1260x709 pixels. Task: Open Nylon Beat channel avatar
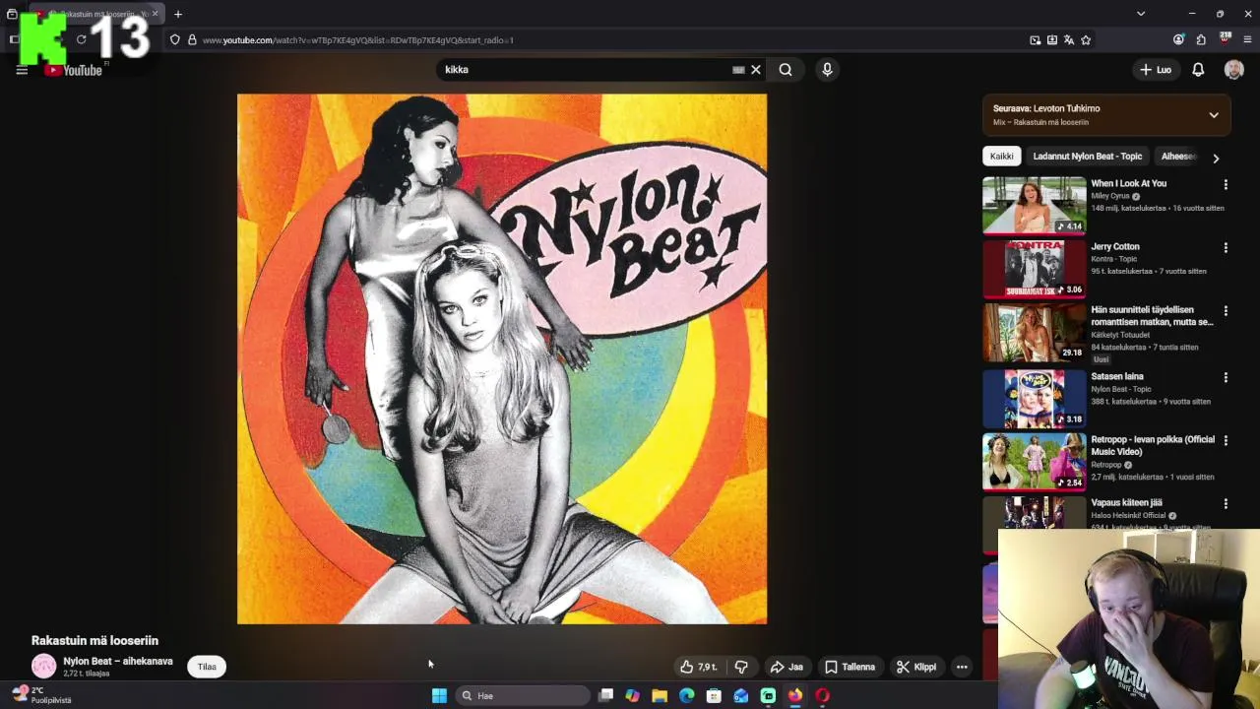[43, 667]
